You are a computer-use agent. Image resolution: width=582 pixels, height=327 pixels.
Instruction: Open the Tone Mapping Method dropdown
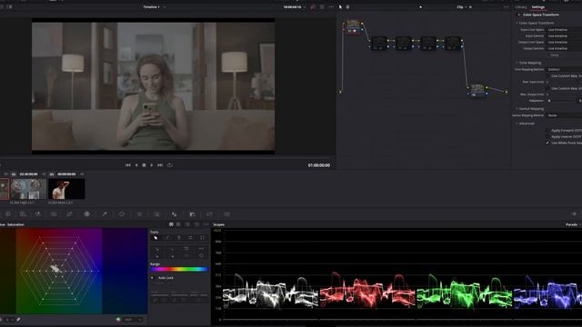[x=564, y=69]
